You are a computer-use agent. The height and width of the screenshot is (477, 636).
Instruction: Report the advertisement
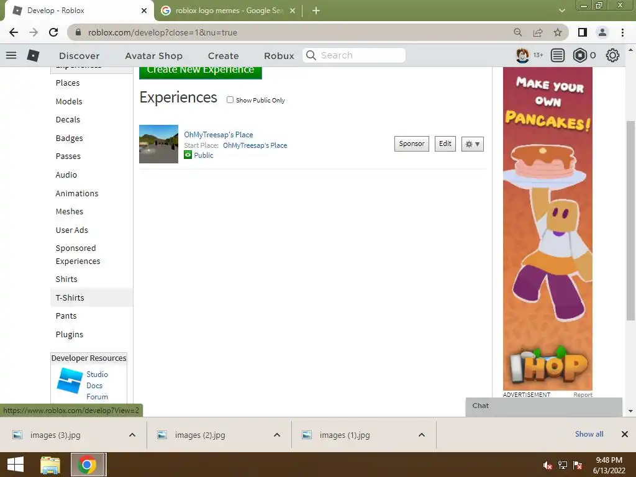(583, 394)
